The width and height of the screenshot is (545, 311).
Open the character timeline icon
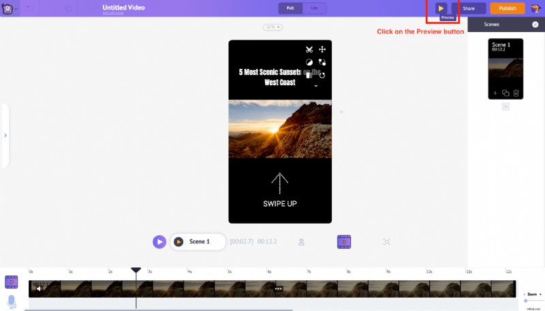[x=301, y=241]
